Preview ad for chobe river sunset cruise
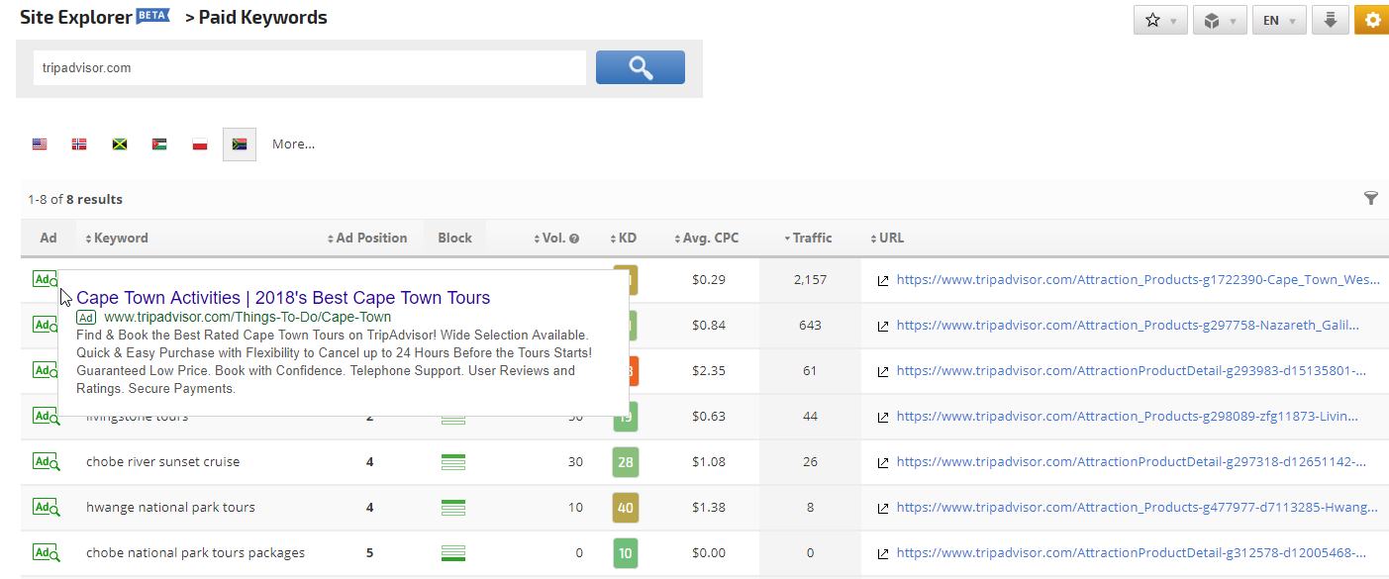This screenshot has width=1389, height=579. [46, 462]
